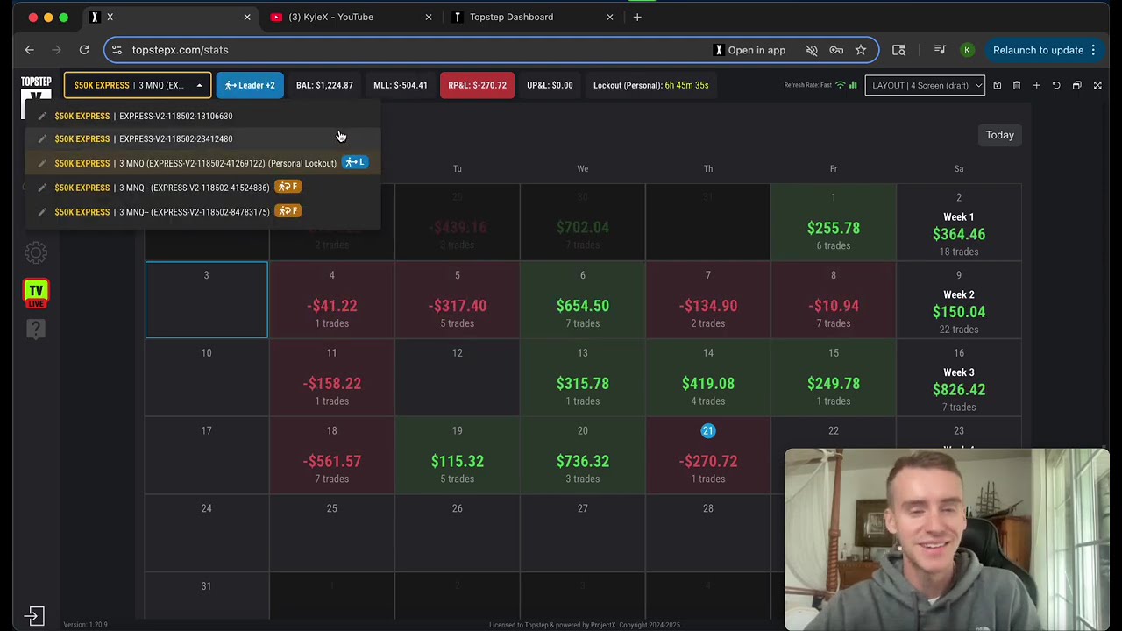Click the RP&L: $-270.72 red indicator

pyautogui.click(x=477, y=85)
